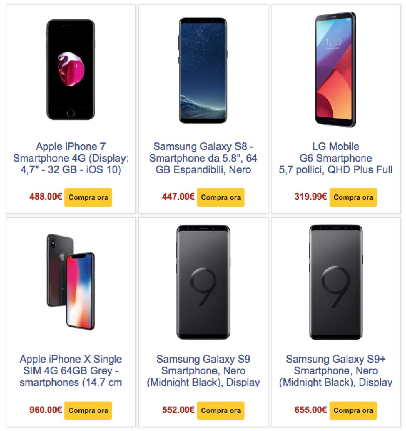
Task: Open the LG Mobile G6 product link
Action: tap(335, 158)
